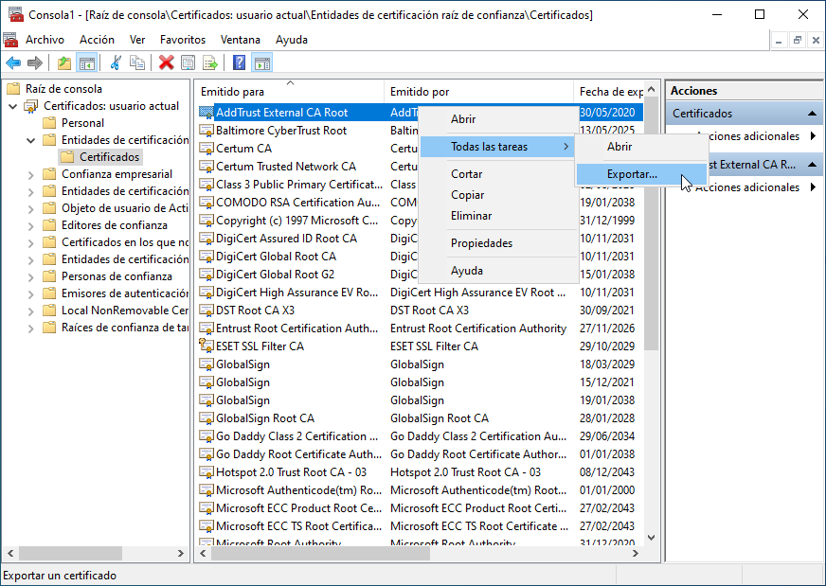Expand the Personas de confianza node
Viewport: 826px width, 586px height.
pyautogui.click(x=31, y=276)
